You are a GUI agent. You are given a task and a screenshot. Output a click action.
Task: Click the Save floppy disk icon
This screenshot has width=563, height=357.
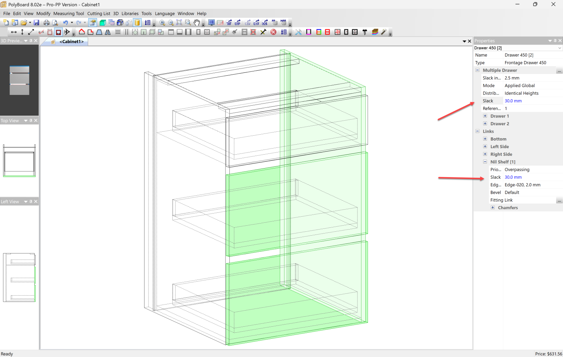click(36, 23)
